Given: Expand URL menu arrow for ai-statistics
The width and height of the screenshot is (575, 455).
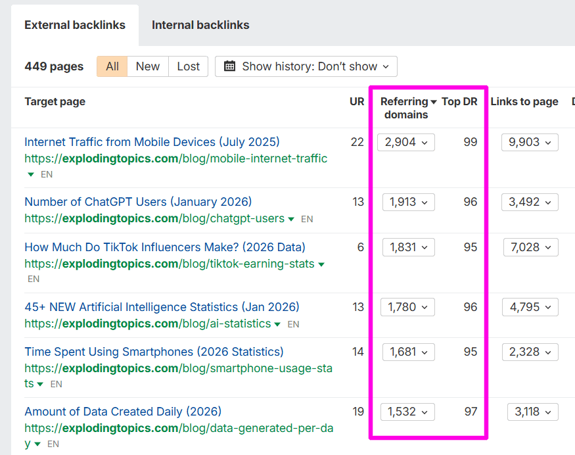Looking at the screenshot, I should pos(277,324).
